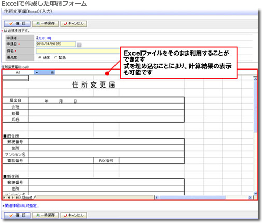The image size is (265, 223).
Task: Select 郵便番号 cell under 旧住所
Action: click(x=15, y=142)
